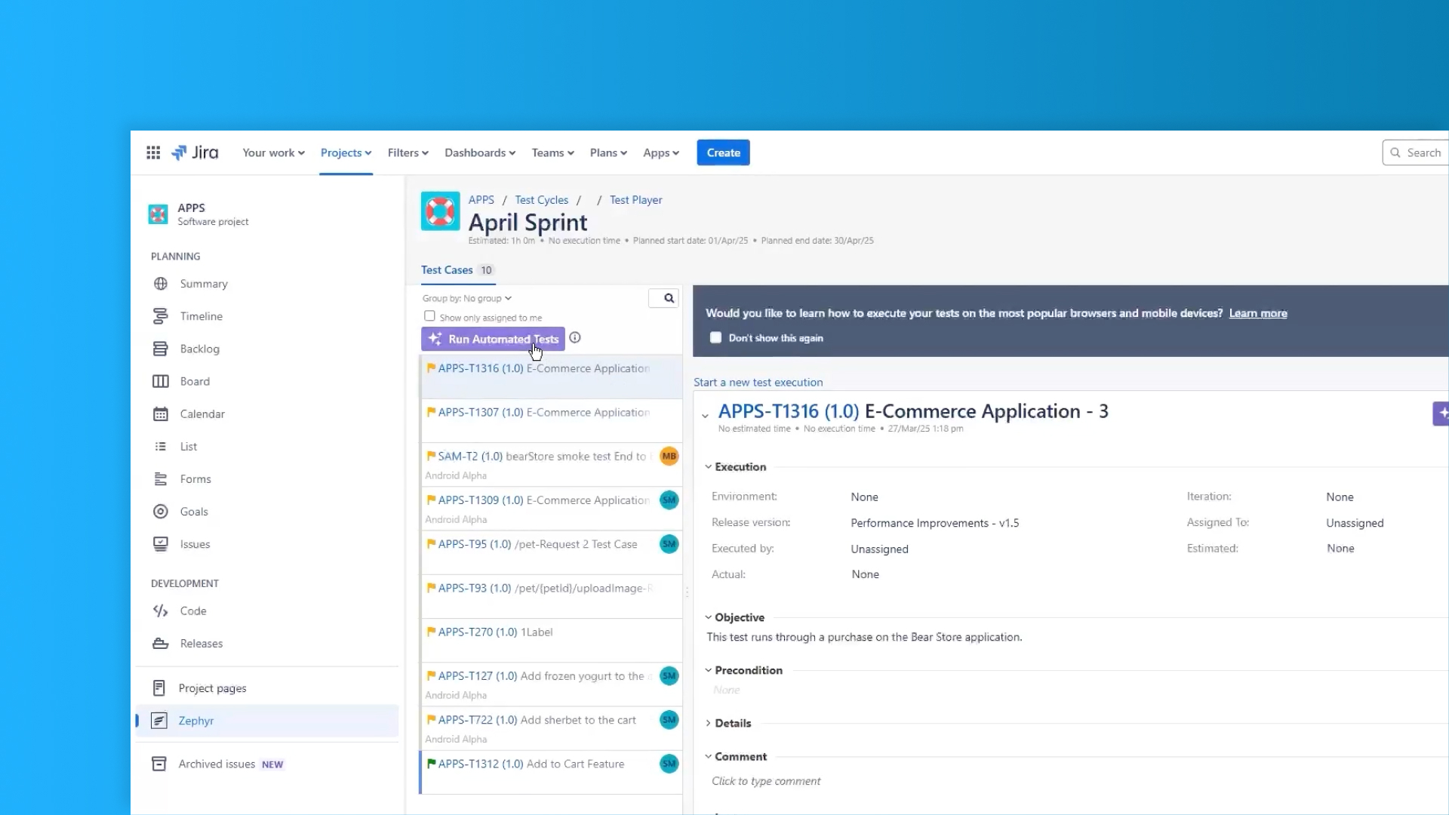Viewport: 1449px width, 815px height.
Task: Click the comment box to type comment
Action: click(766, 781)
